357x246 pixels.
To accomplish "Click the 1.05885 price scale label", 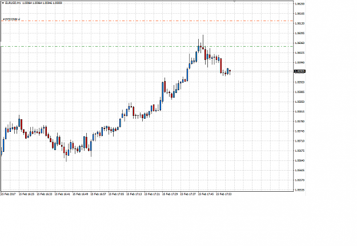I will pos(300,92).
